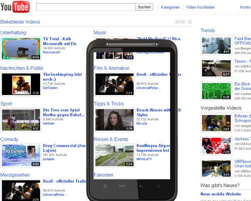This screenshot has height=201, width=251.
Task: Play Devil trailer thumbnail under Meistgesehen
Action: (x=21, y=190)
